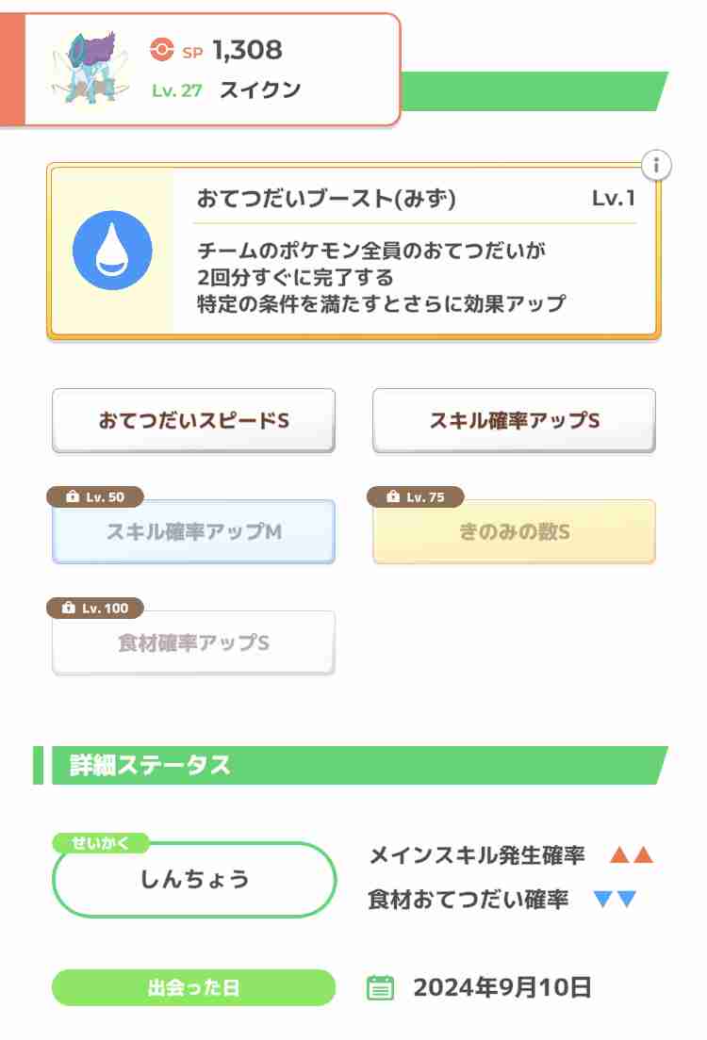Tap the orange up arrows for メインスキル発生確率

[x=632, y=854]
